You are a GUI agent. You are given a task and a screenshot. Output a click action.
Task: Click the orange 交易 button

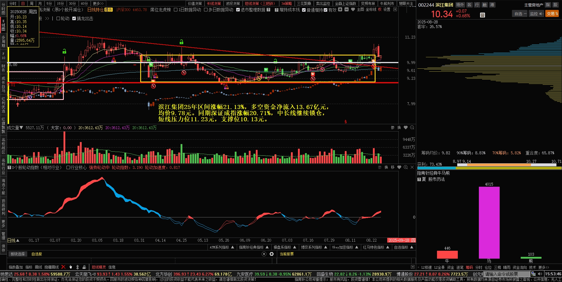click(x=552, y=14)
